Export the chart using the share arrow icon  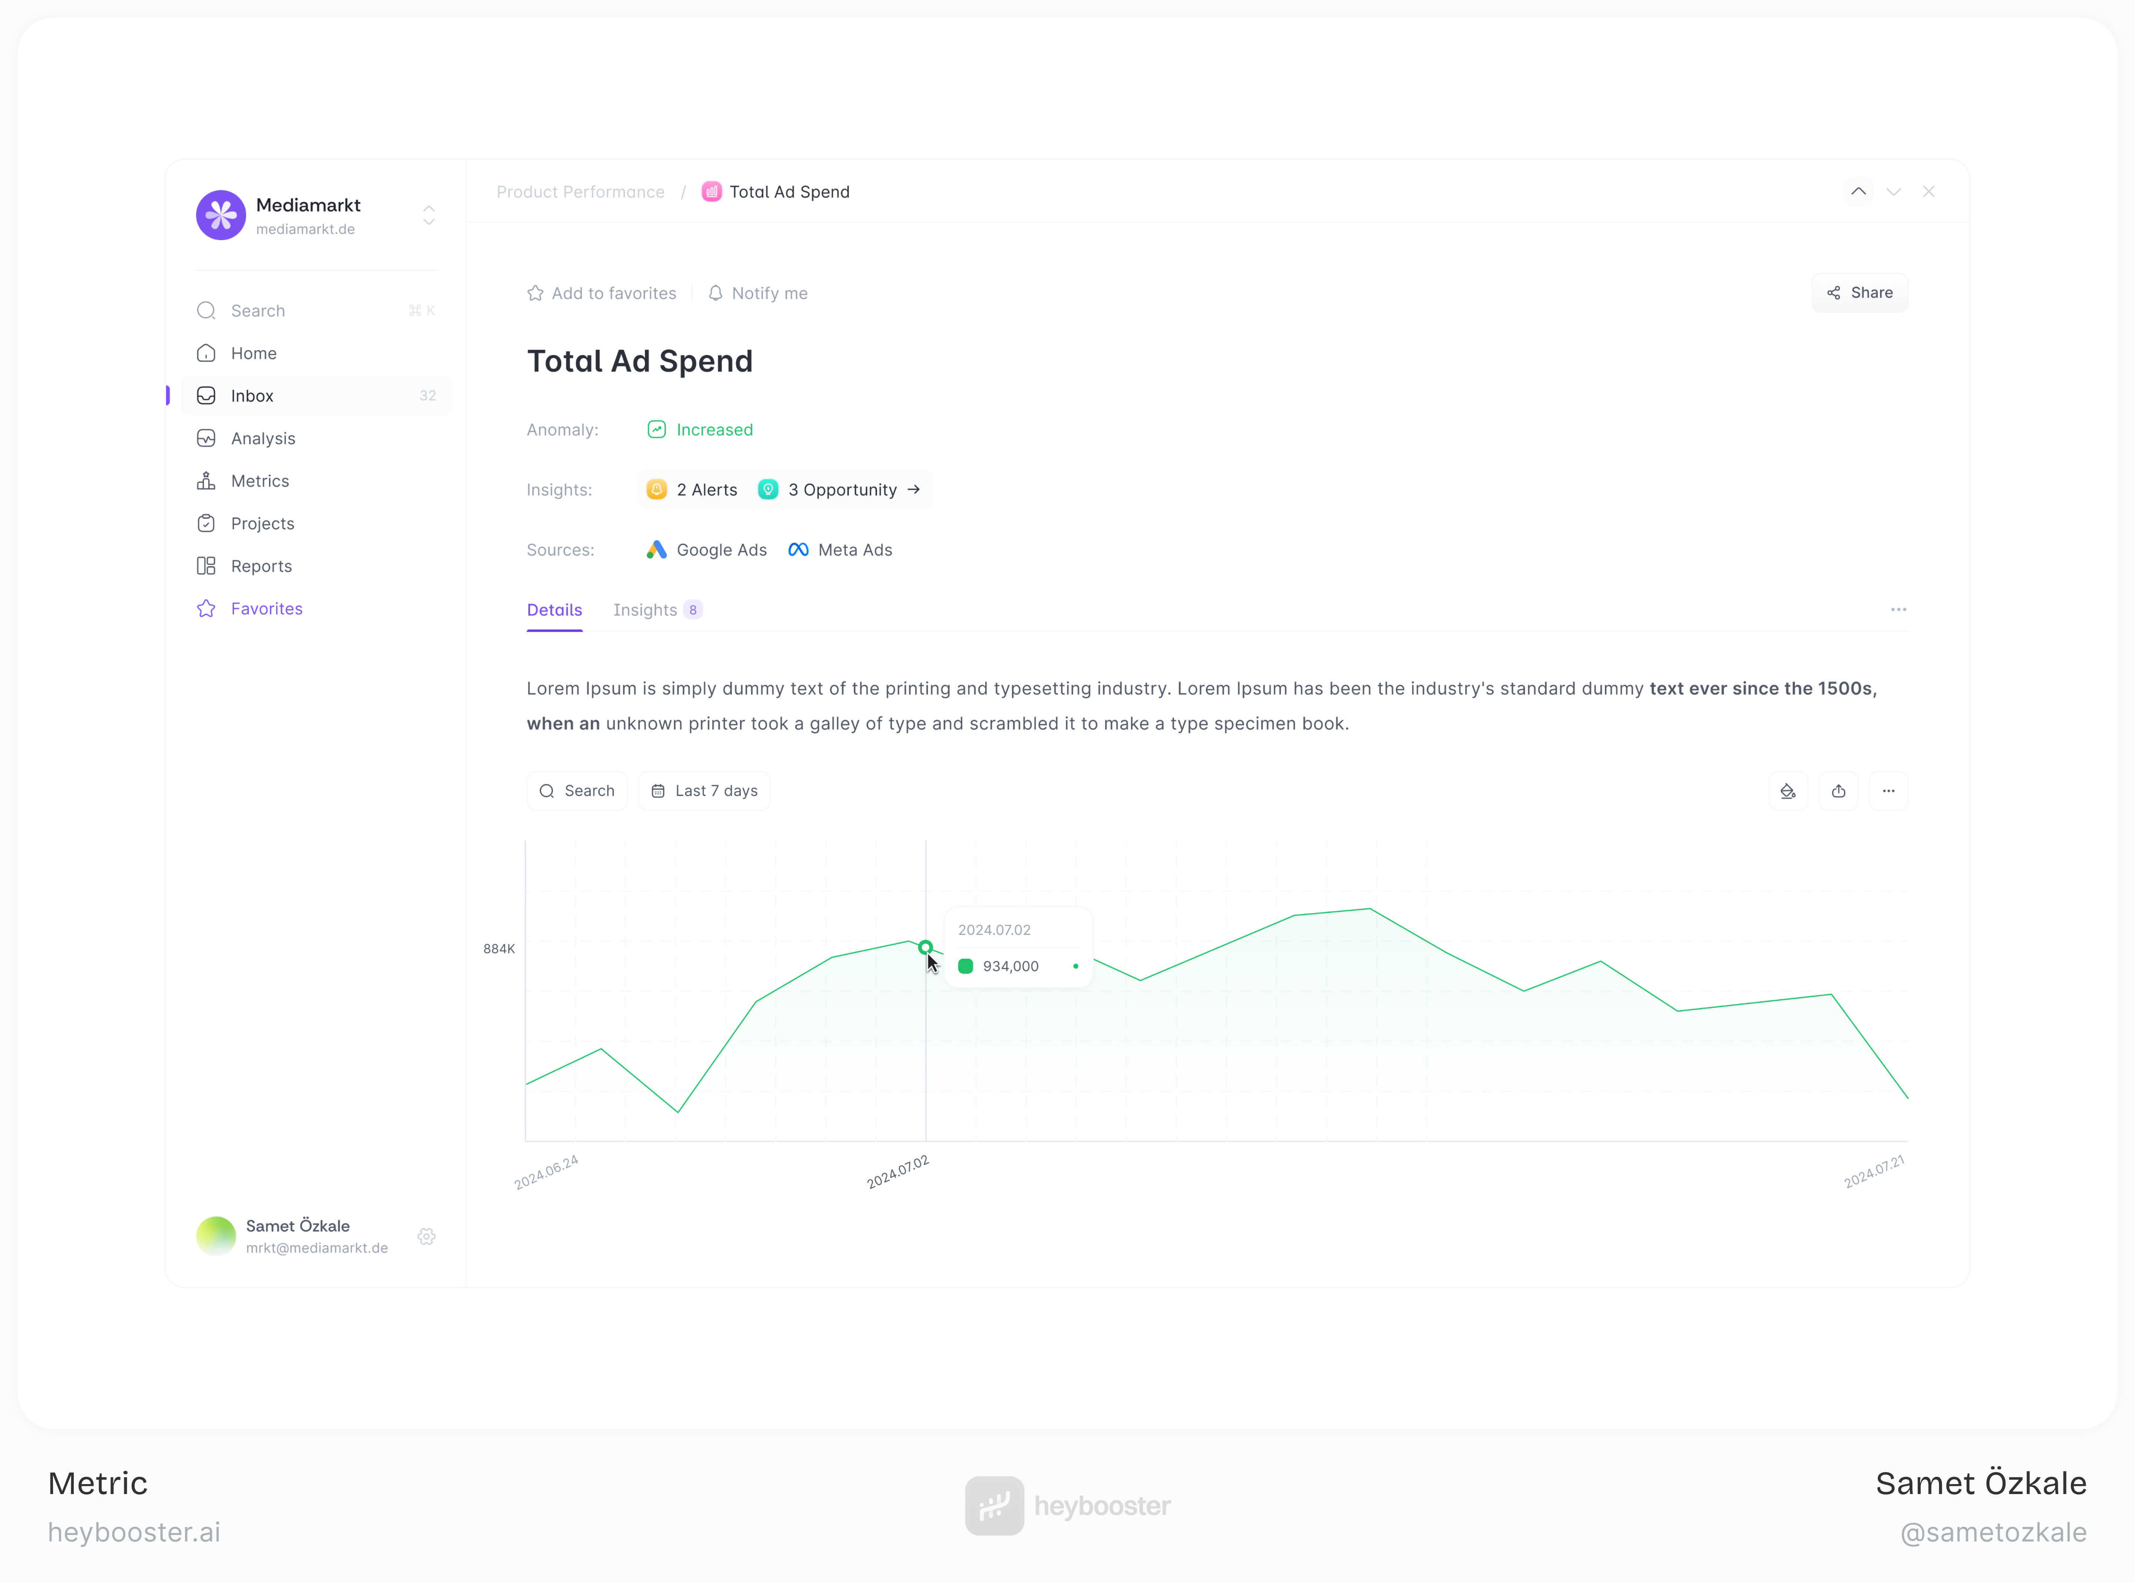point(1839,790)
